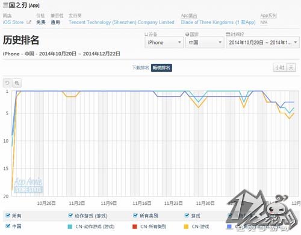Image resolution: width=301 pixels, height=235 pixels.
Task: Open the Tencent Technology publisher link
Action: coord(122,22)
